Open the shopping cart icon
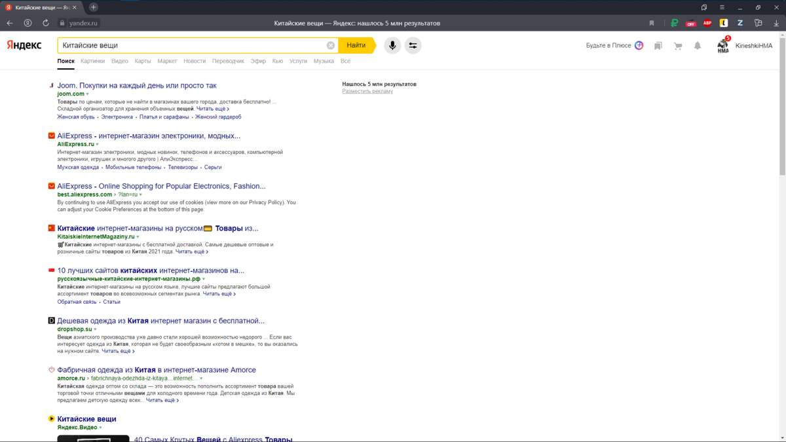 (x=678, y=46)
